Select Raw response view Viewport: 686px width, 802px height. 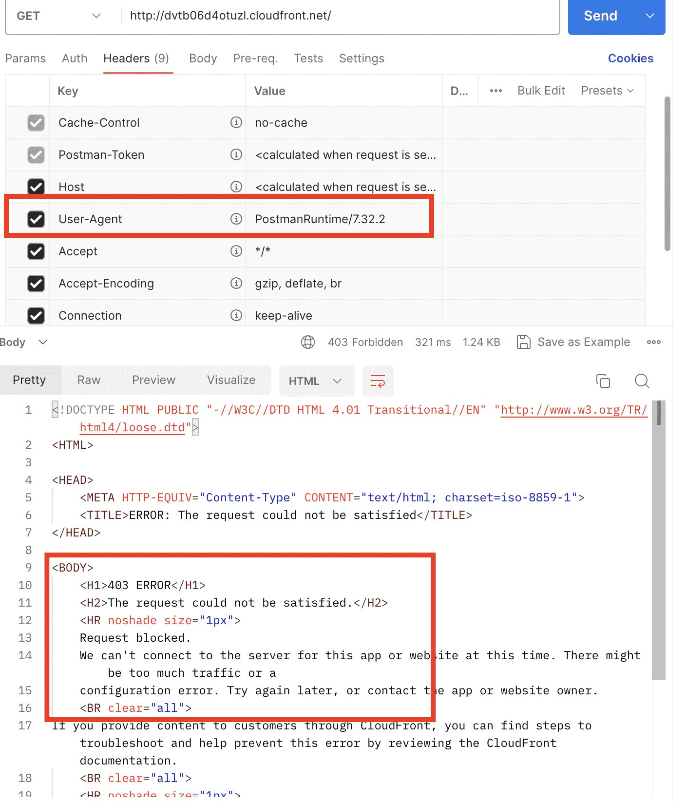point(89,380)
